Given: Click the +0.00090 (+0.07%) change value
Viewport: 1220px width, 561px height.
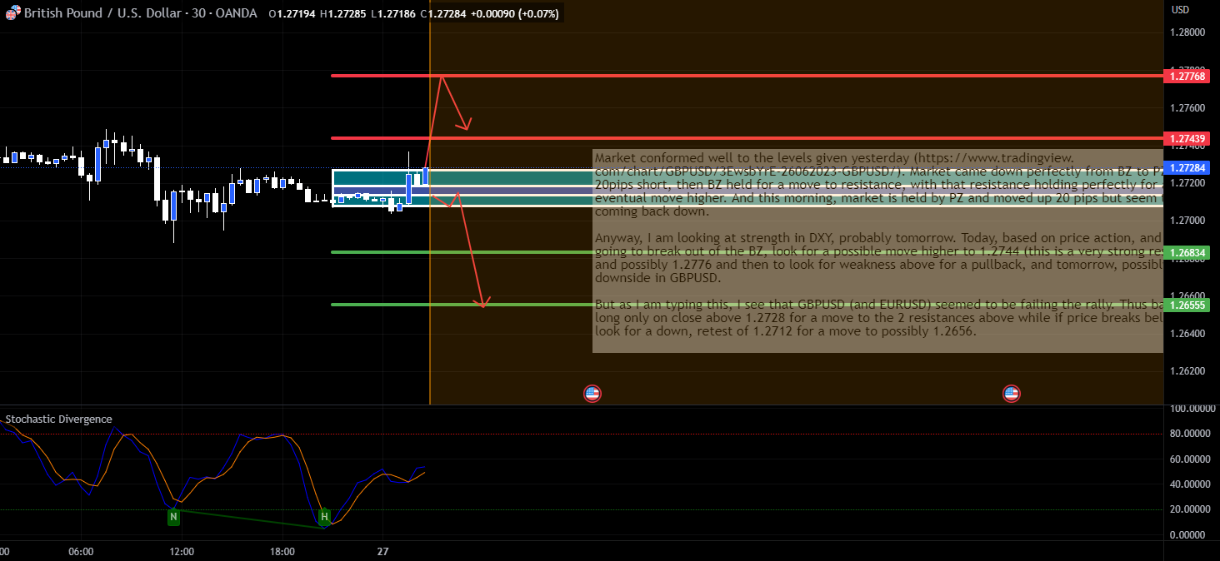Looking at the screenshot, I should pyautogui.click(x=517, y=13).
